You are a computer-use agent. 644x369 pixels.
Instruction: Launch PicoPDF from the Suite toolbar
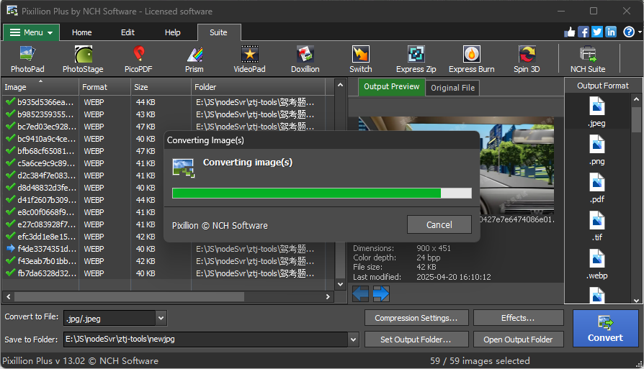[138, 60]
